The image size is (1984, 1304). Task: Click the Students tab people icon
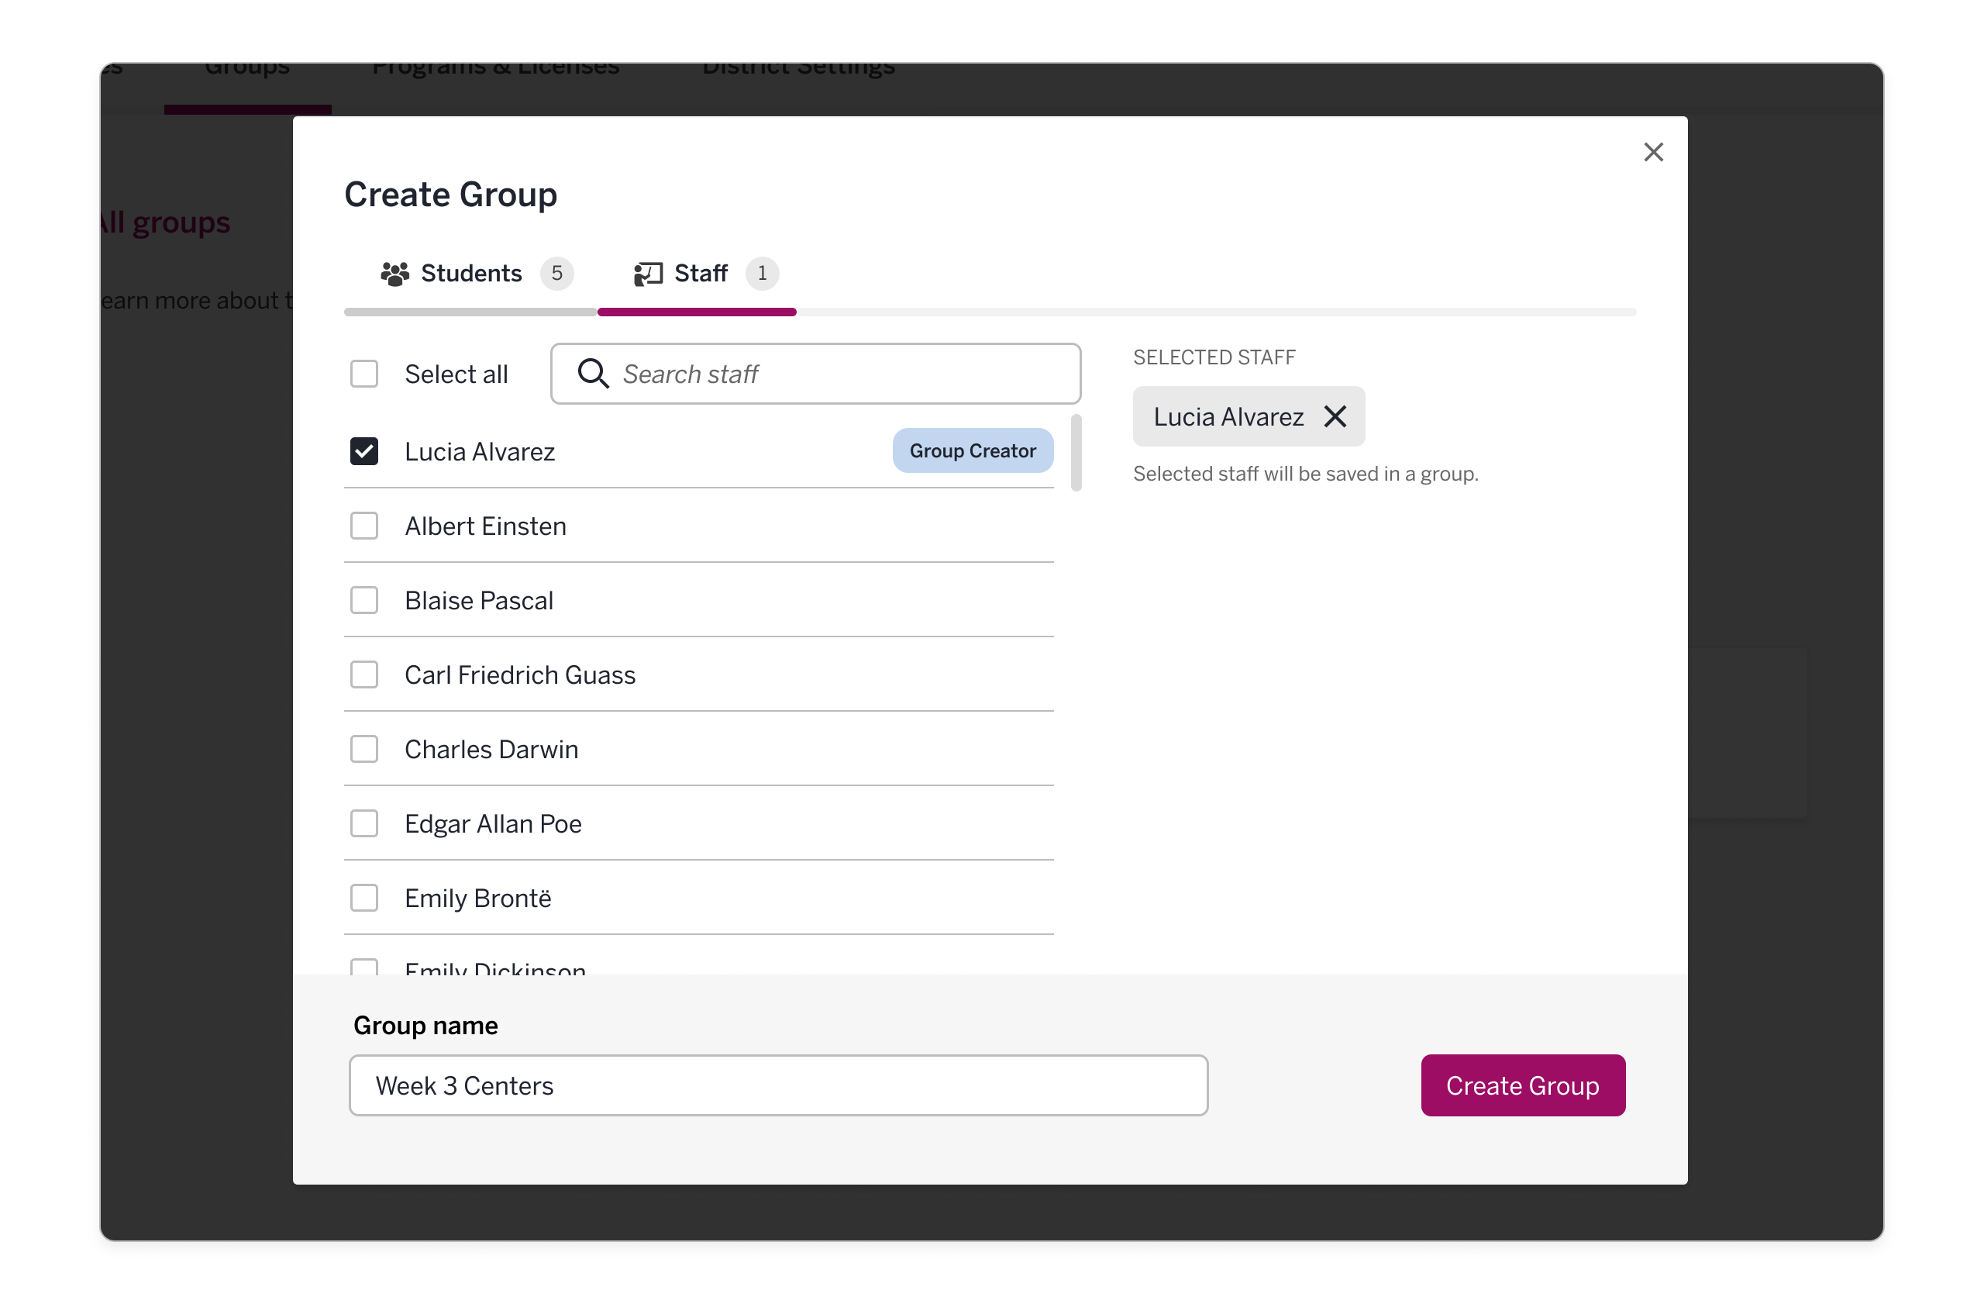point(394,273)
